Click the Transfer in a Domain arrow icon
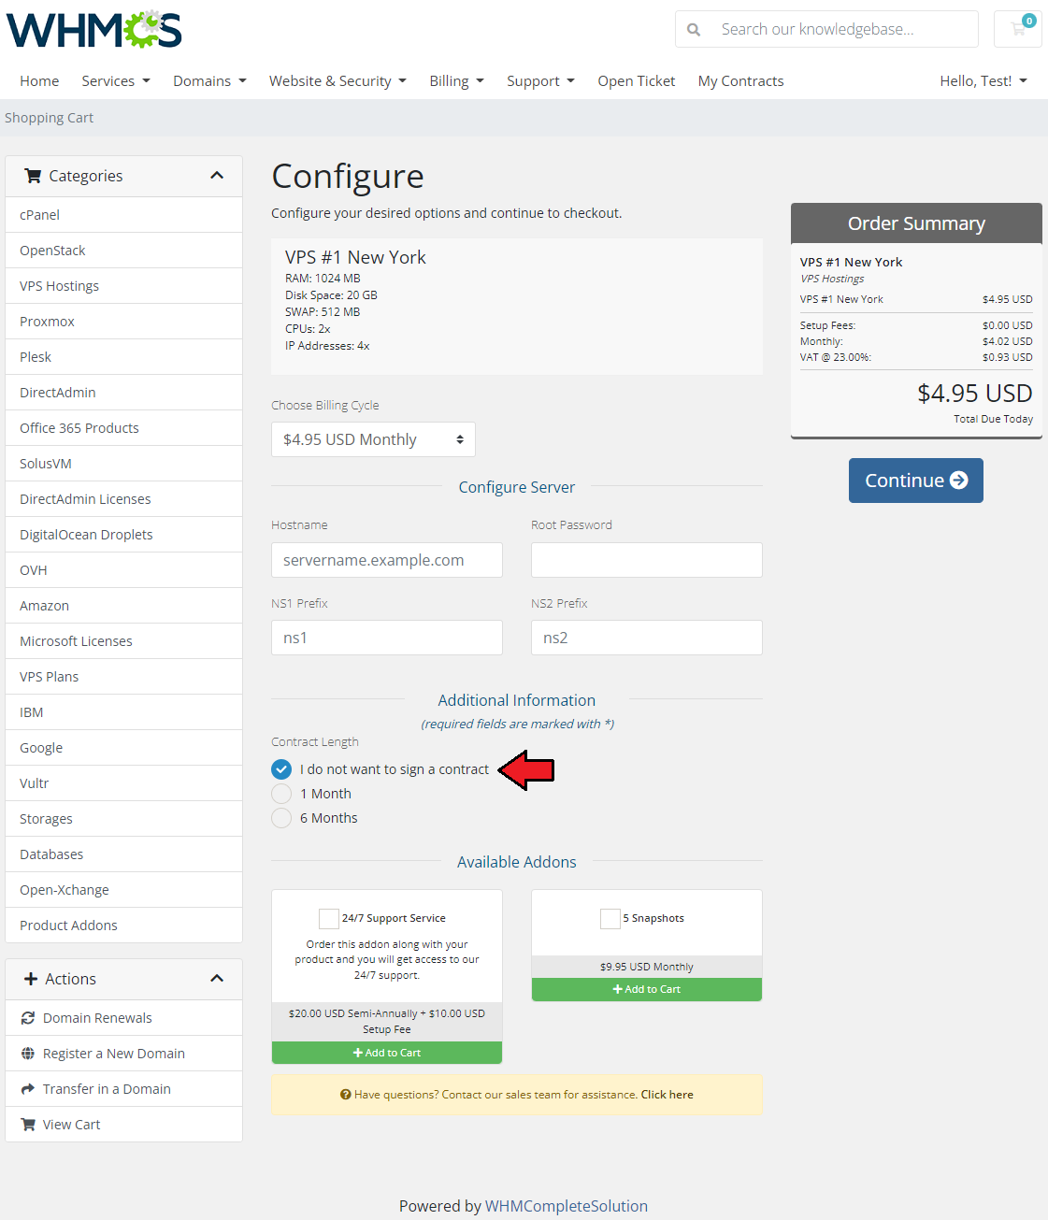The width and height of the screenshot is (1048, 1220). click(x=28, y=1089)
